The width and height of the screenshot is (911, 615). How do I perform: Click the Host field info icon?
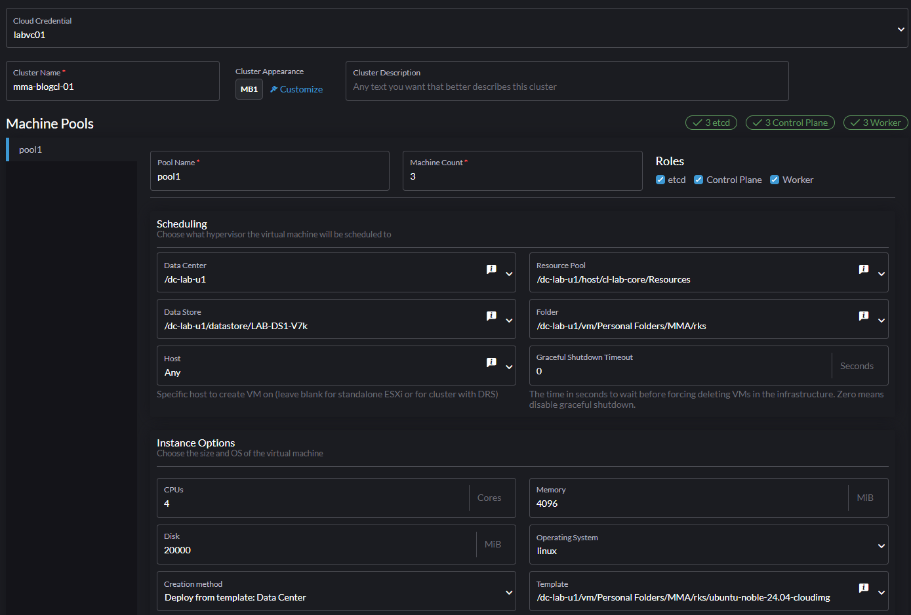click(x=491, y=363)
